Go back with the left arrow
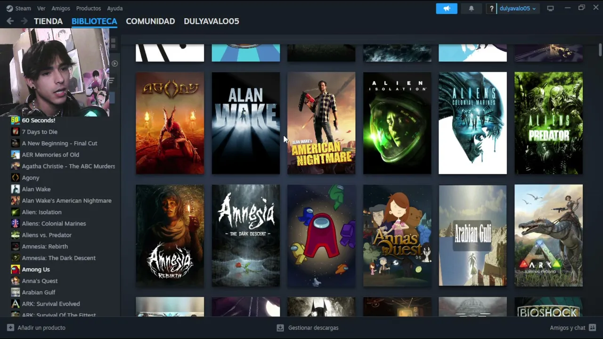The image size is (603, 339). pos(10,21)
